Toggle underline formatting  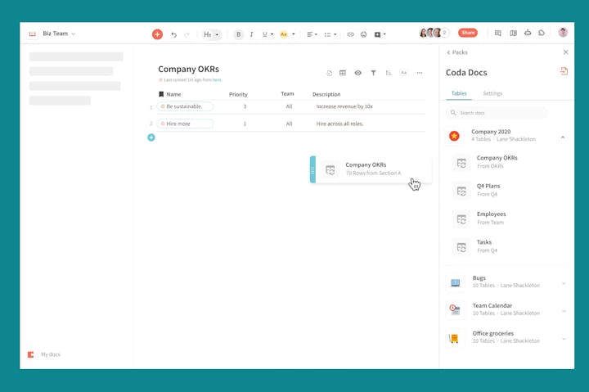click(x=264, y=34)
